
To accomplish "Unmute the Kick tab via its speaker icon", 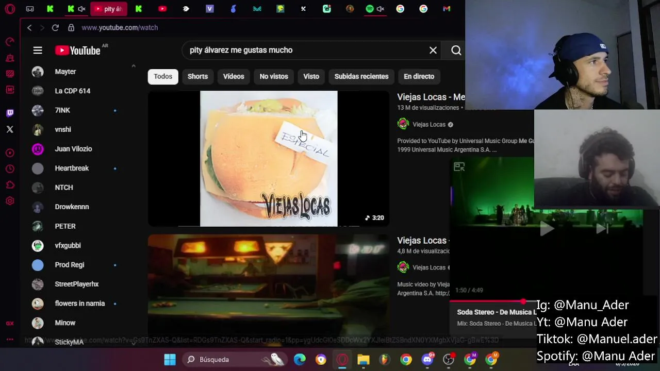I will coord(81,9).
